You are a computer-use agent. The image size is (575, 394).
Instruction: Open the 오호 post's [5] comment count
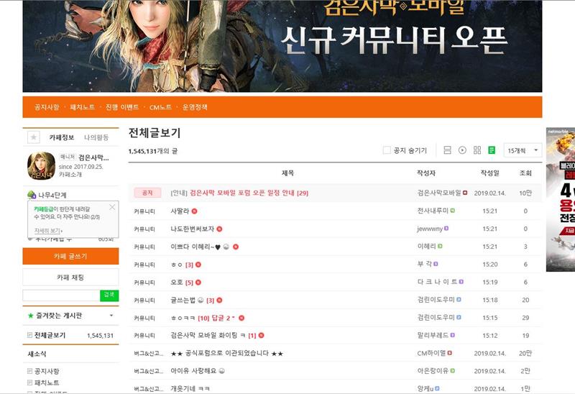(x=189, y=283)
